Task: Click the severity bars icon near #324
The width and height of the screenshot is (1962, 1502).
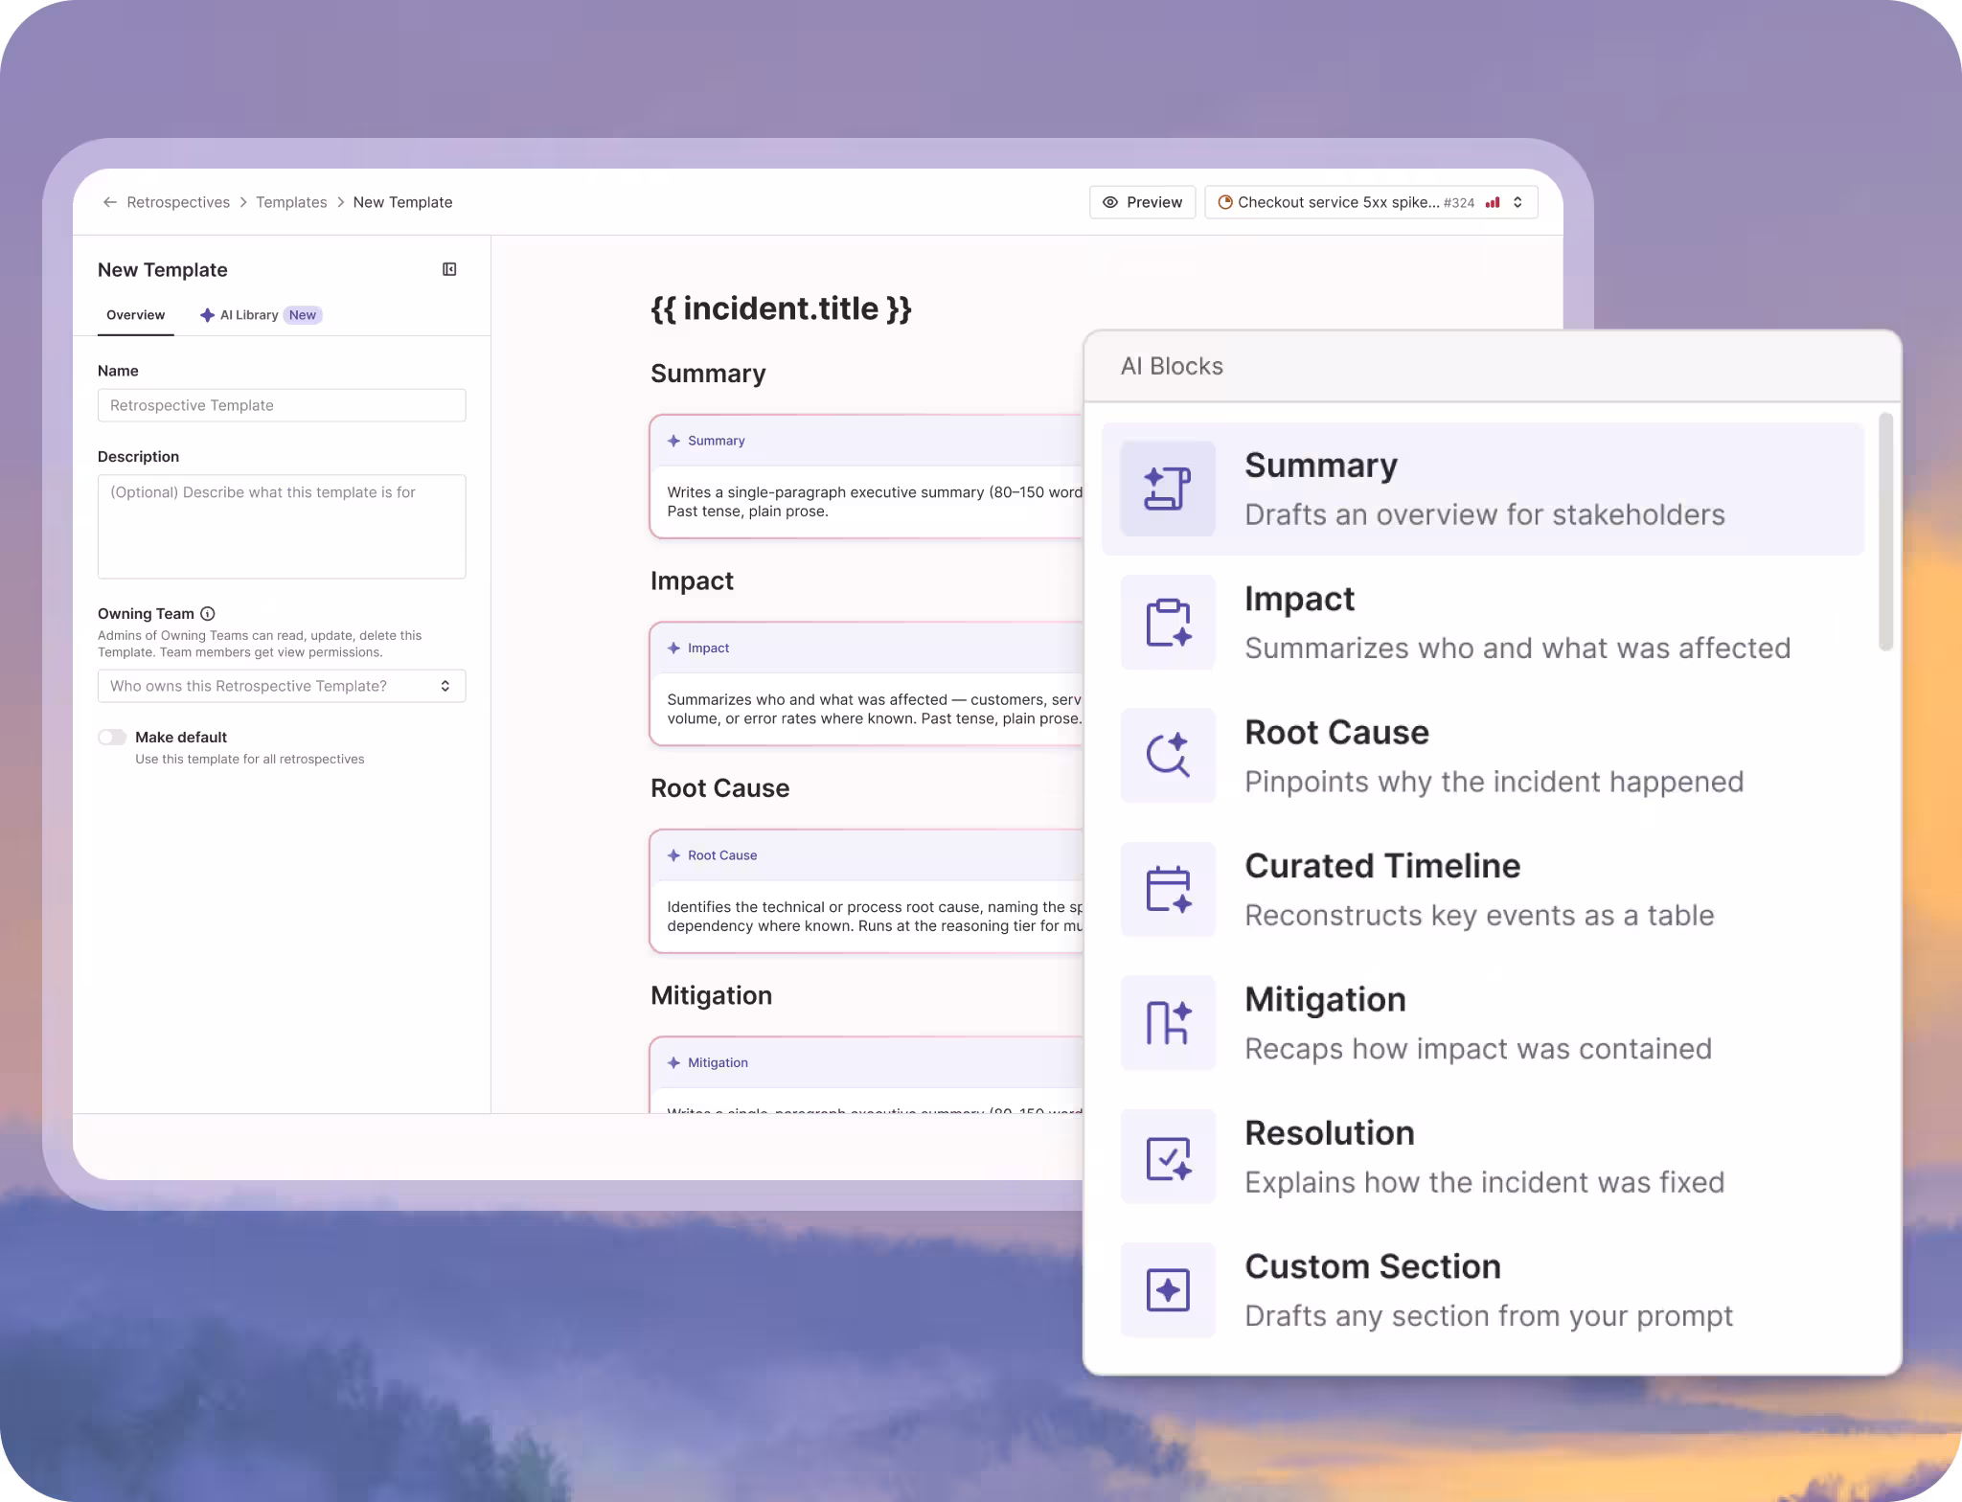Action: pos(1493,202)
